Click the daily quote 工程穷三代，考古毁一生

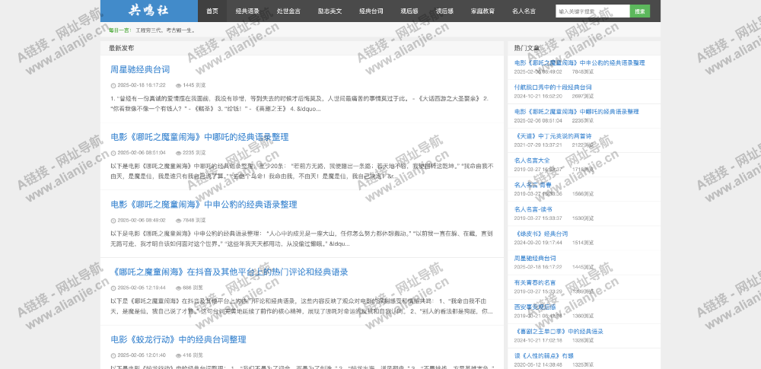(x=165, y=30)
